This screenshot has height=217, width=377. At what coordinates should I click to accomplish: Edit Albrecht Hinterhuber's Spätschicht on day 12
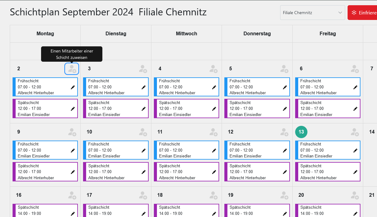pyautogui.click(x=285, y=172)
